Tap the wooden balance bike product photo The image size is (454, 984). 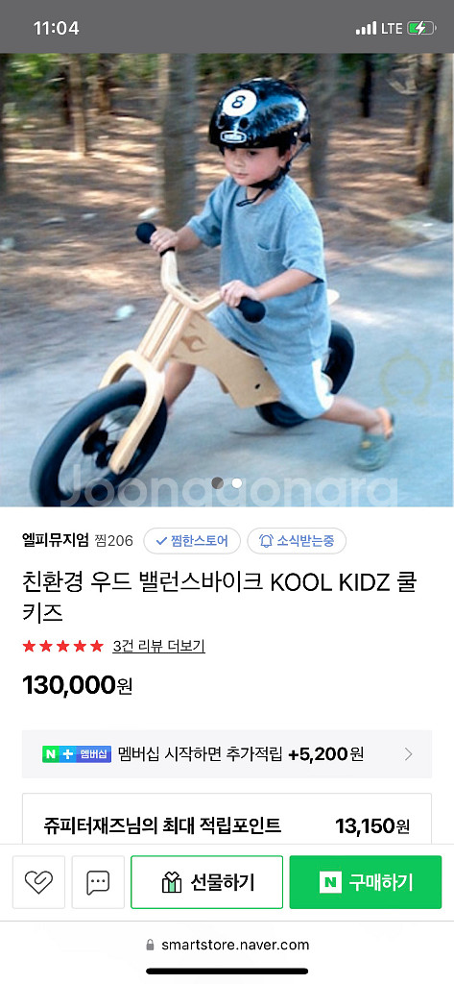[227, 280]
